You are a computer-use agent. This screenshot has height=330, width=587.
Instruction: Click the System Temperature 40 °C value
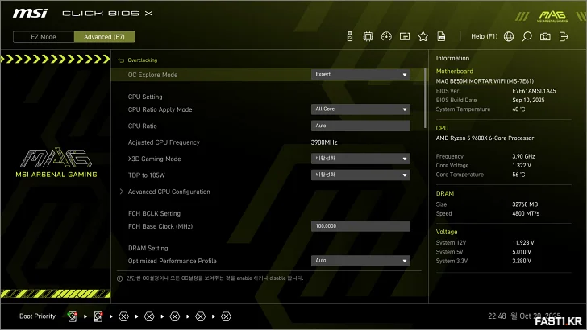pyautogui.click(x=518, y=109)
